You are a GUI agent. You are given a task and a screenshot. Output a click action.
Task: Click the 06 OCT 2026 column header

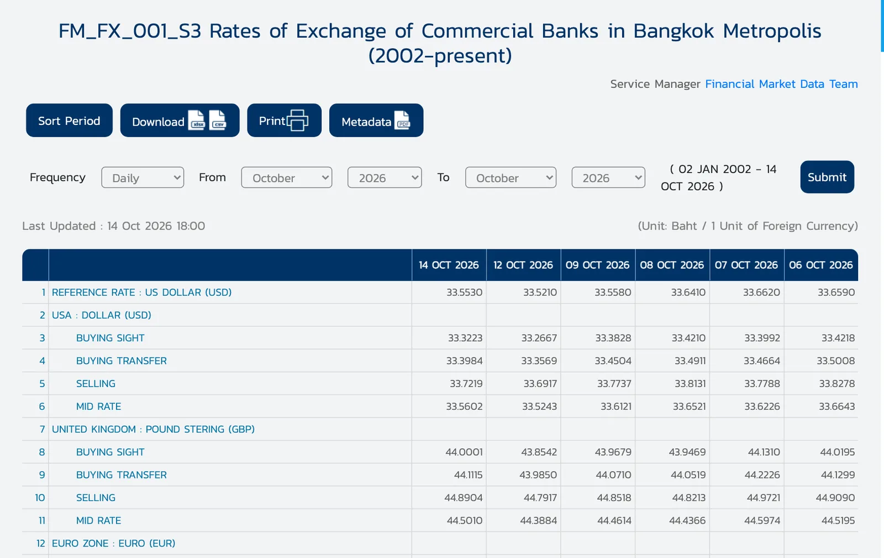pyautogui.click(x=821, y=265)
